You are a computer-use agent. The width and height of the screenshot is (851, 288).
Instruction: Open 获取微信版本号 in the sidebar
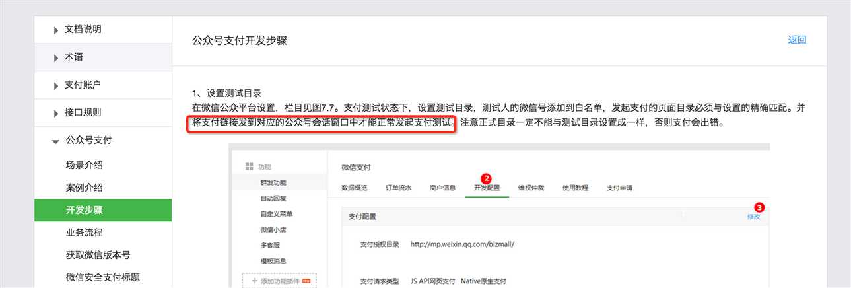pyautogui.click(x=98, y=255)
